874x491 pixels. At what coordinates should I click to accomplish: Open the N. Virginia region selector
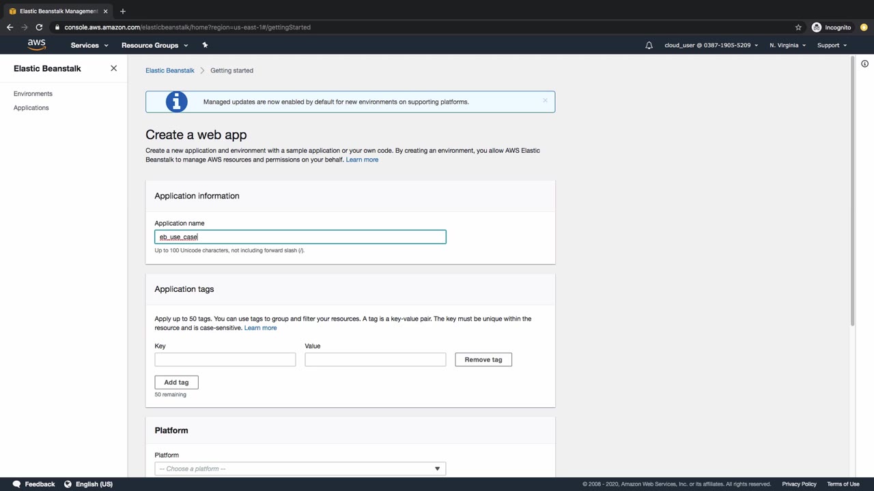[x=787, y=45]
